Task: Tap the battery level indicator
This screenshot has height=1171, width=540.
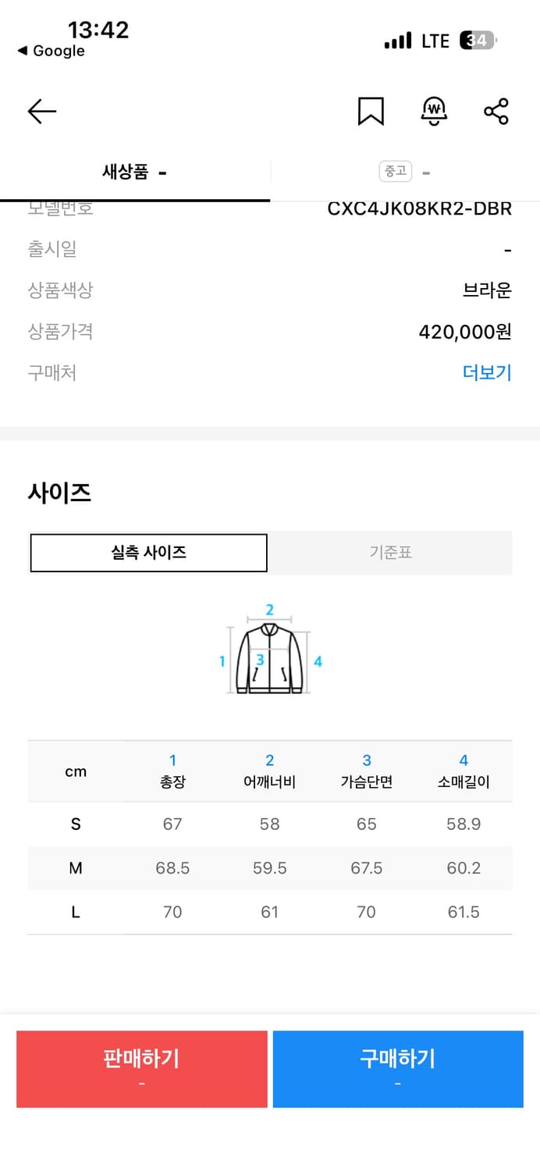Action: [479, 39]
